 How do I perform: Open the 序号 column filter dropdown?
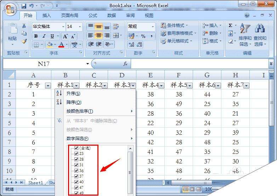click(48, 86)
